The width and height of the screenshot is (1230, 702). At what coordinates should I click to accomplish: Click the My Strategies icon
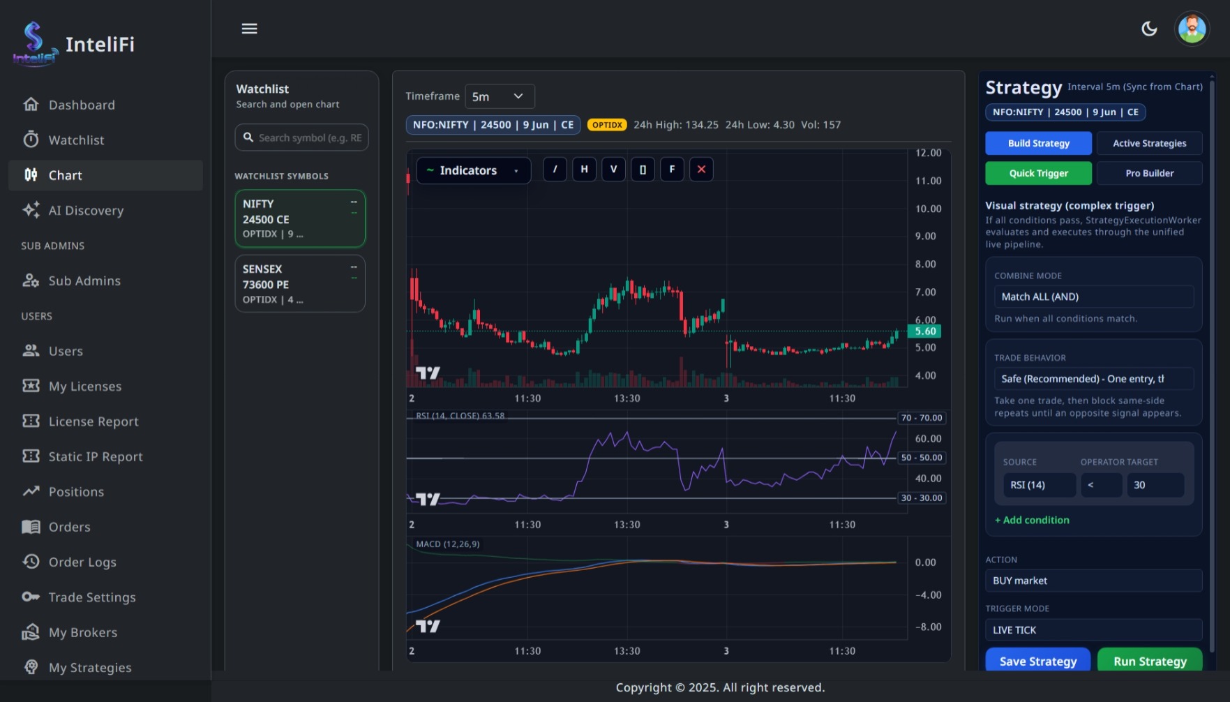(x=31, y=667)
